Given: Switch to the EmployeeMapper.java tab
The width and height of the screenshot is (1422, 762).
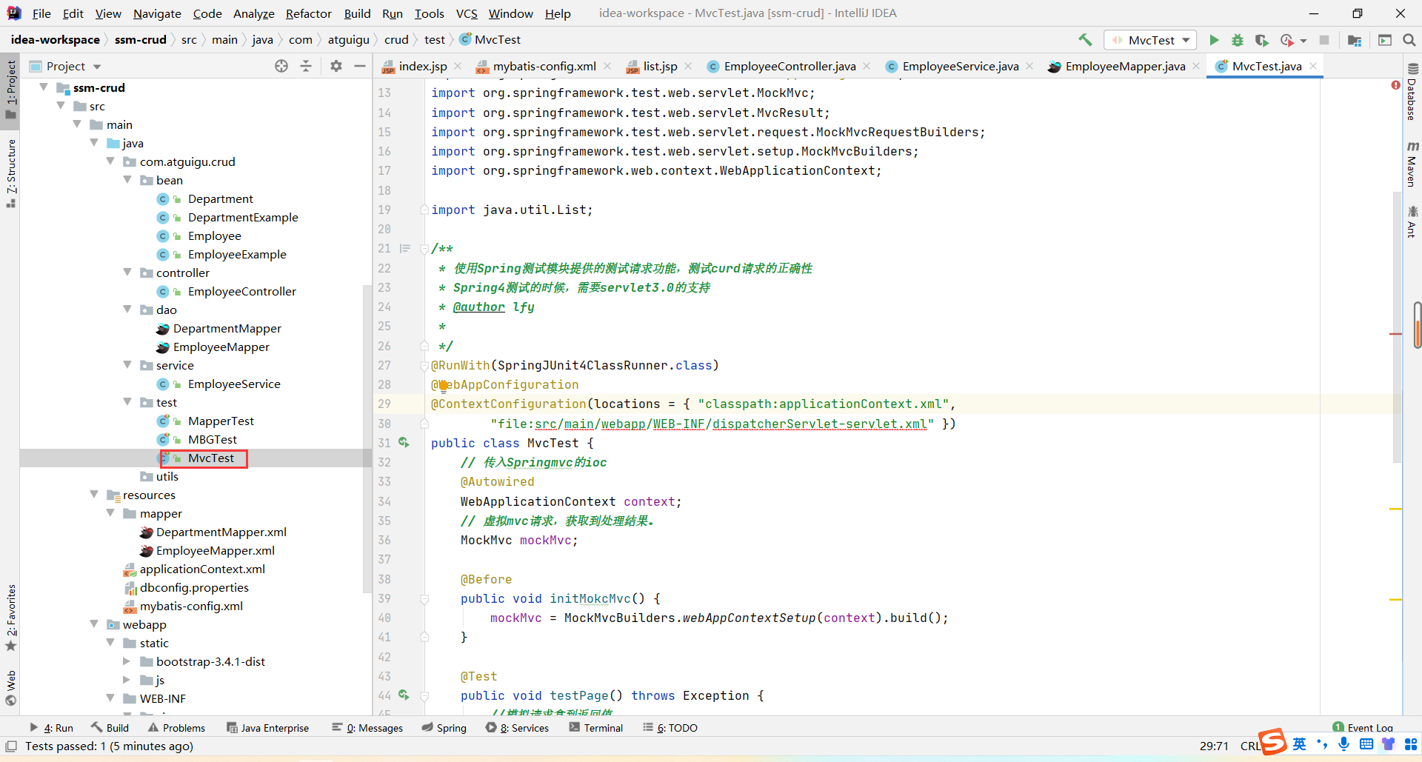Looking at the screenshot, I should [1125, 66].
